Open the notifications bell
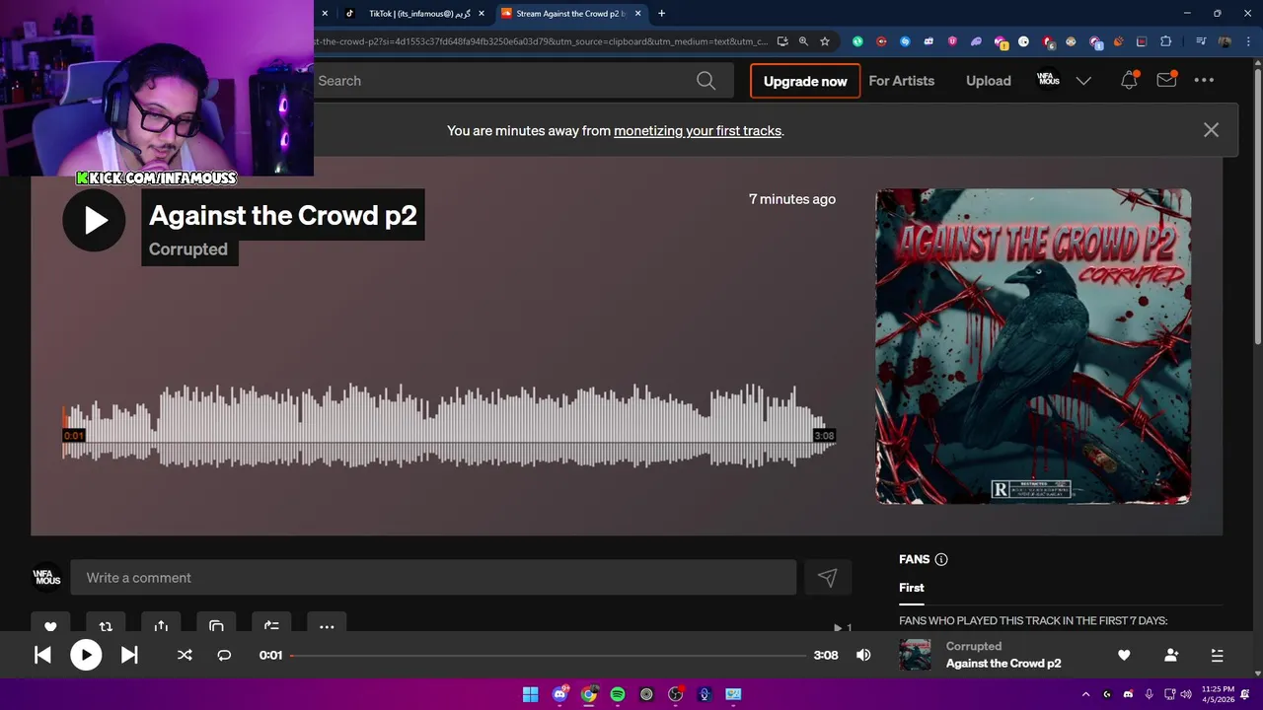 (1129, 81)
